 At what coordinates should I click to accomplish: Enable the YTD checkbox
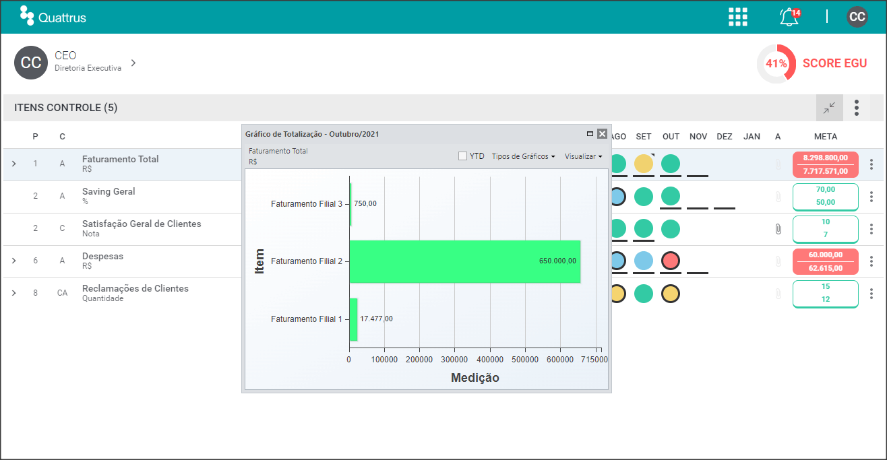click(x=462, y=156)
